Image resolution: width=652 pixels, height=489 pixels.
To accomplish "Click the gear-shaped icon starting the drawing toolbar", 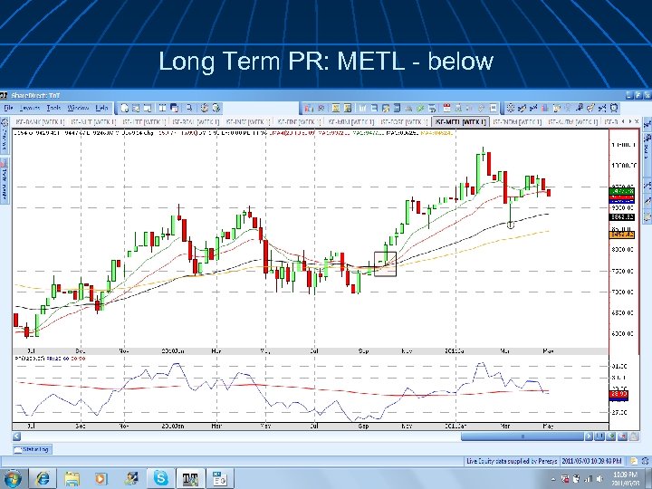I will coord(510,108).
